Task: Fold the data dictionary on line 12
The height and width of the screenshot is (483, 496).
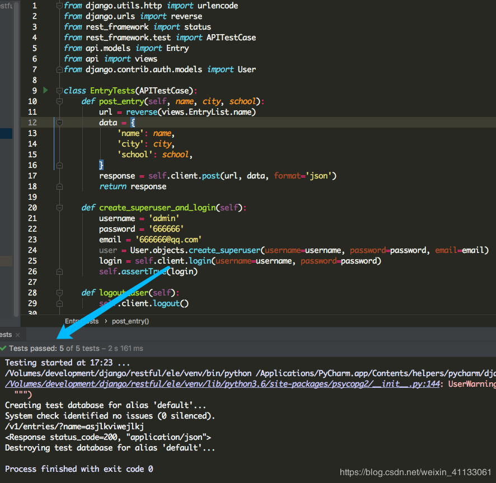Action: pos(59,123)
